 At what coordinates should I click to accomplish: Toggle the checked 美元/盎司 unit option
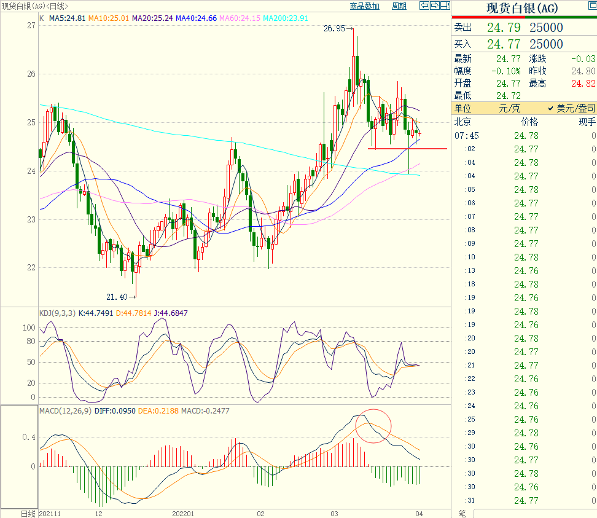click(x=571, y=108)
